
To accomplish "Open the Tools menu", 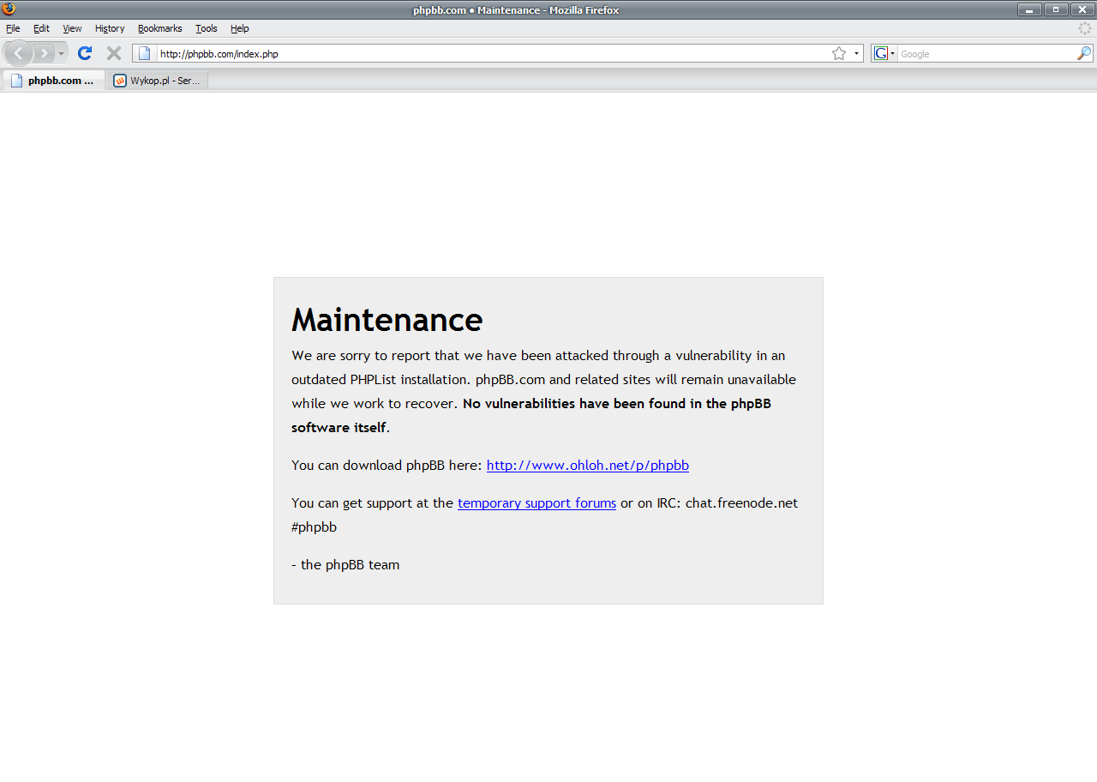I will pyautogui.click(x=206, y=28).
